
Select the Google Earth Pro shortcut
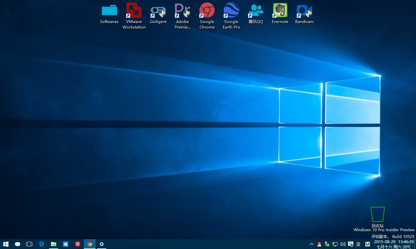tap(231, 16)
